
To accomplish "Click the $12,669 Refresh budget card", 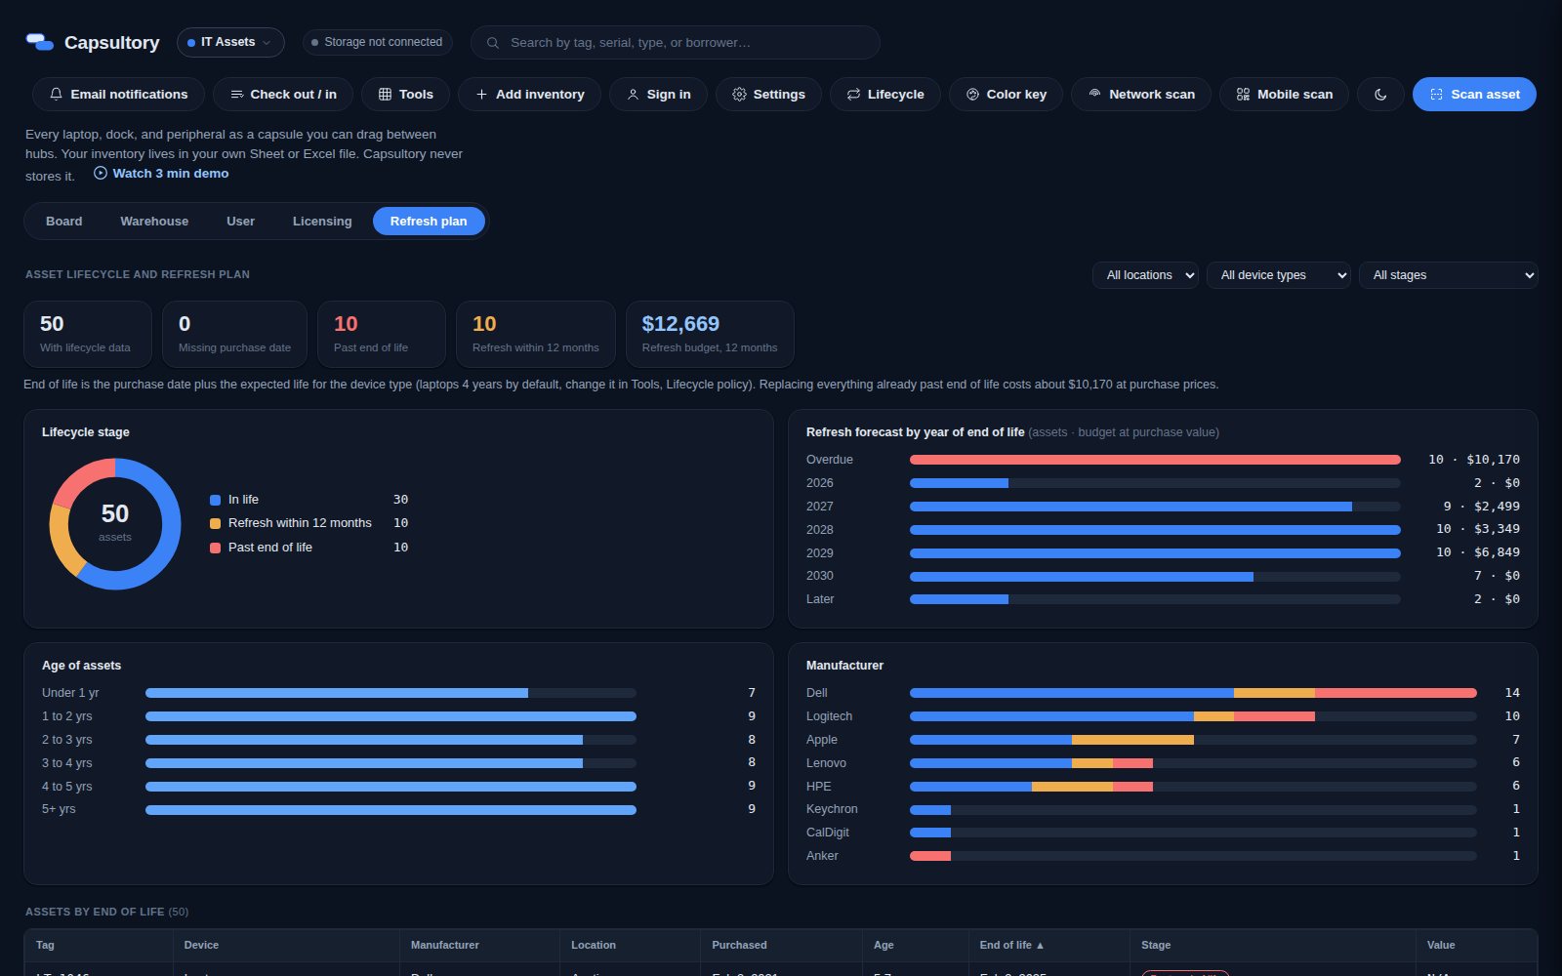I will click(710, 334).
